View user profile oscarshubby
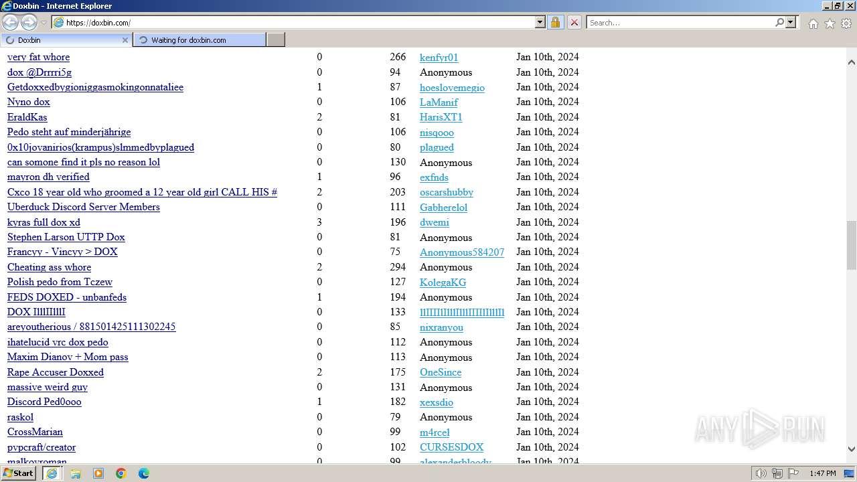The width and height of the screenshot is (857, 482). [447, 192]
